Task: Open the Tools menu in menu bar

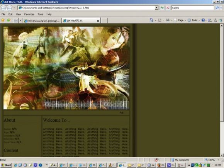Action: pyautogui.click(x=40, y=14)
